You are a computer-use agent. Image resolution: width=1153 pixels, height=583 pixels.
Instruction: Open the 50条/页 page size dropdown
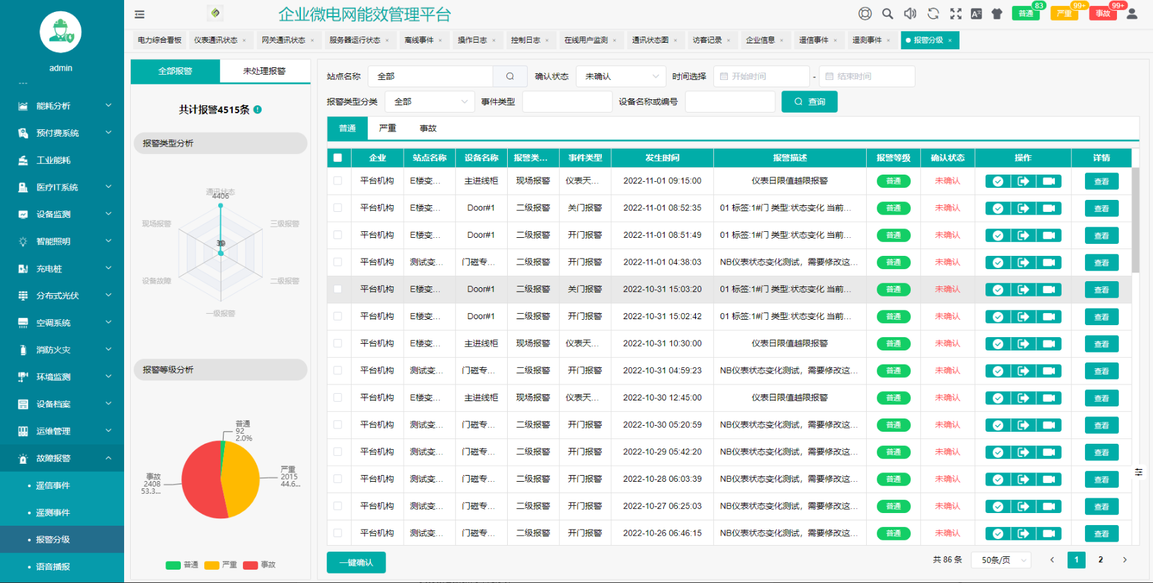(1001, 560)
